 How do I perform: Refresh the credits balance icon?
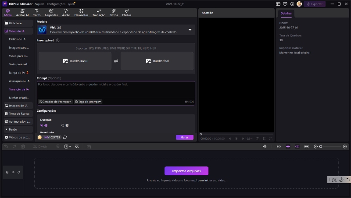tap(65, 137)
